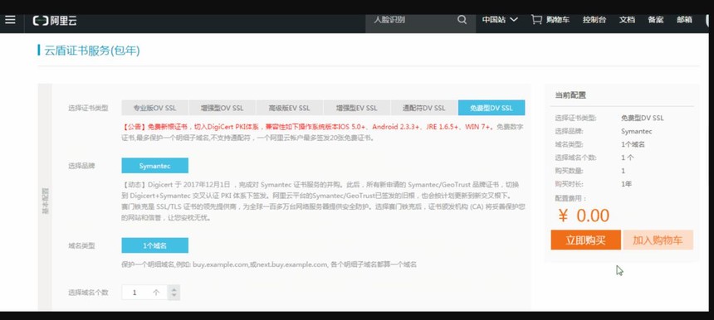
Task: Expand the 中国站 region dropdown
Action: [500, 20]
